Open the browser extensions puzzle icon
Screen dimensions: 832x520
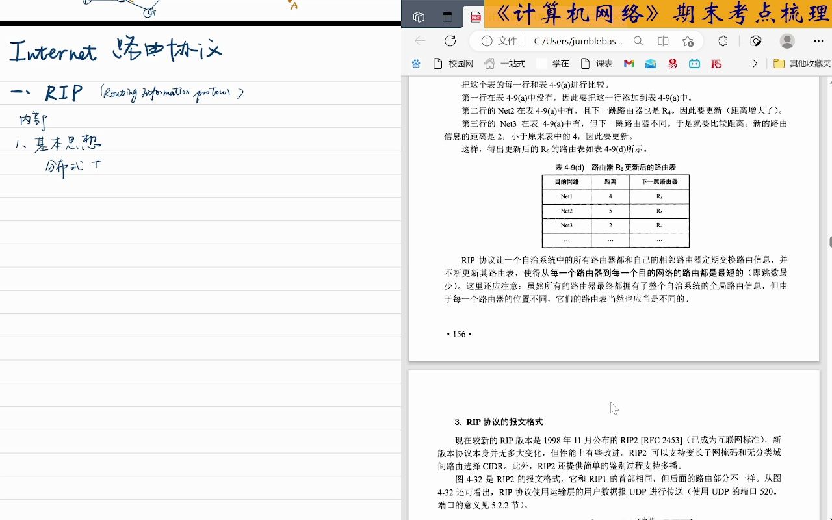723,41
